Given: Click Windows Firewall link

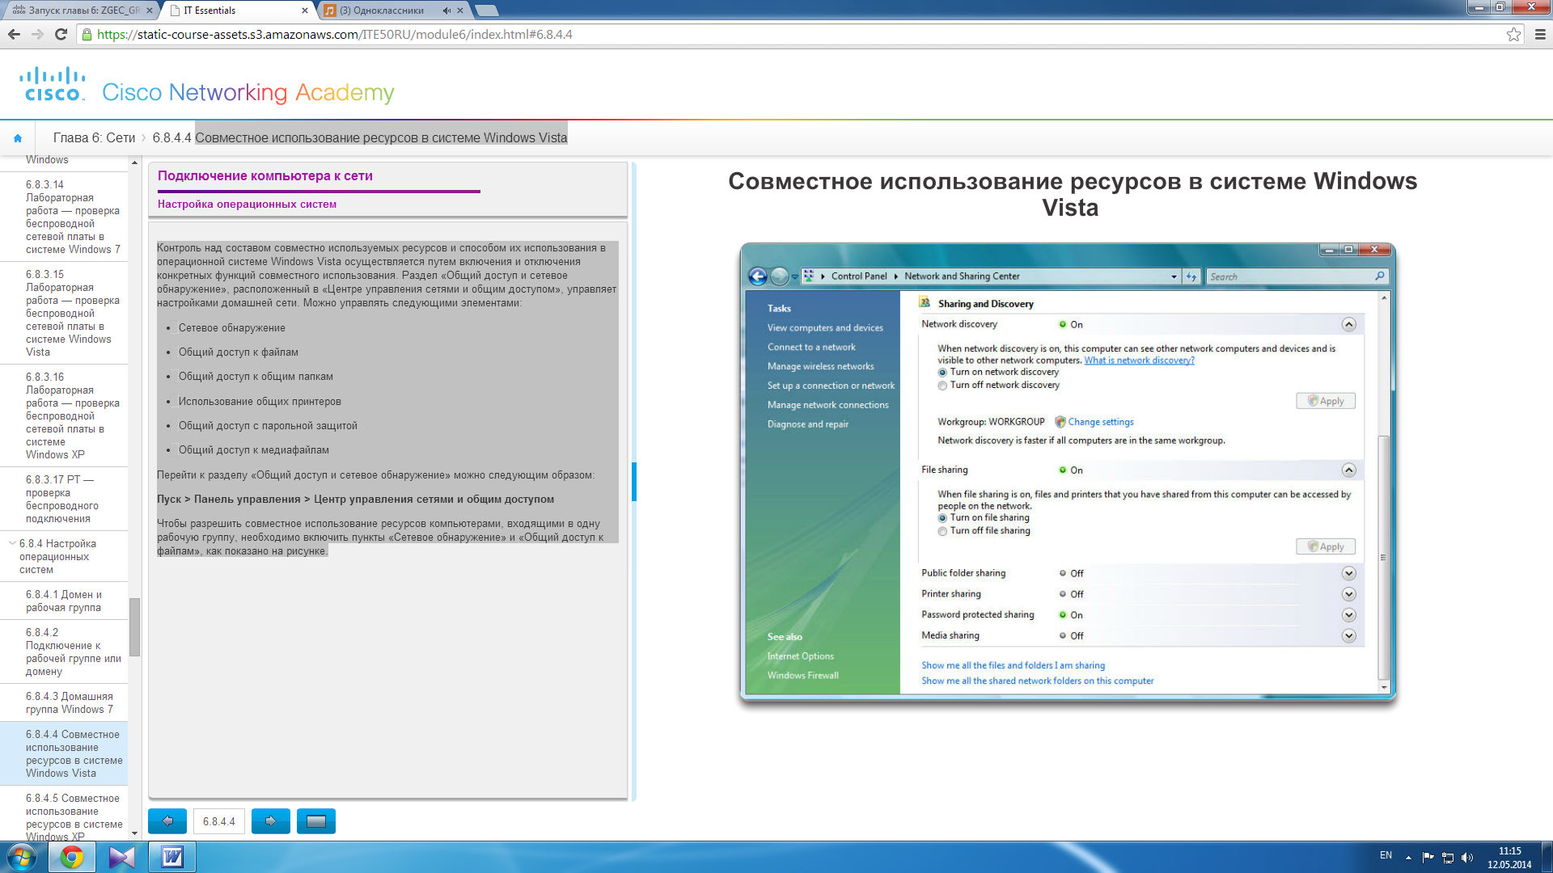Looking at the screenshot, I should click(802, 675).
